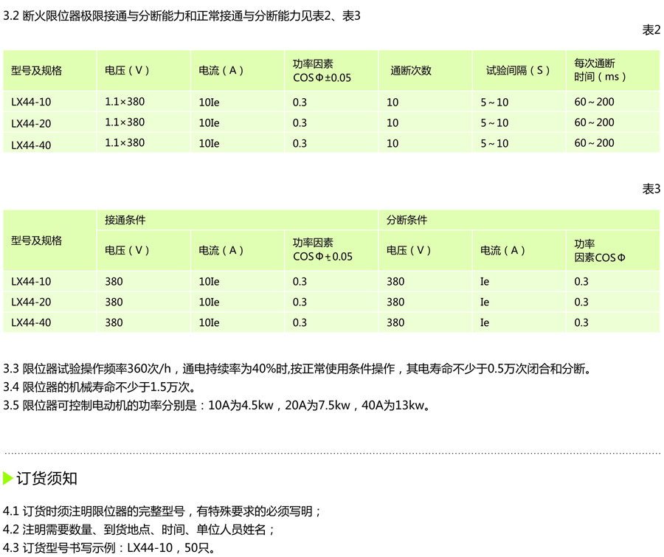Click the green triangle beside 订货须知

point(8,478)
